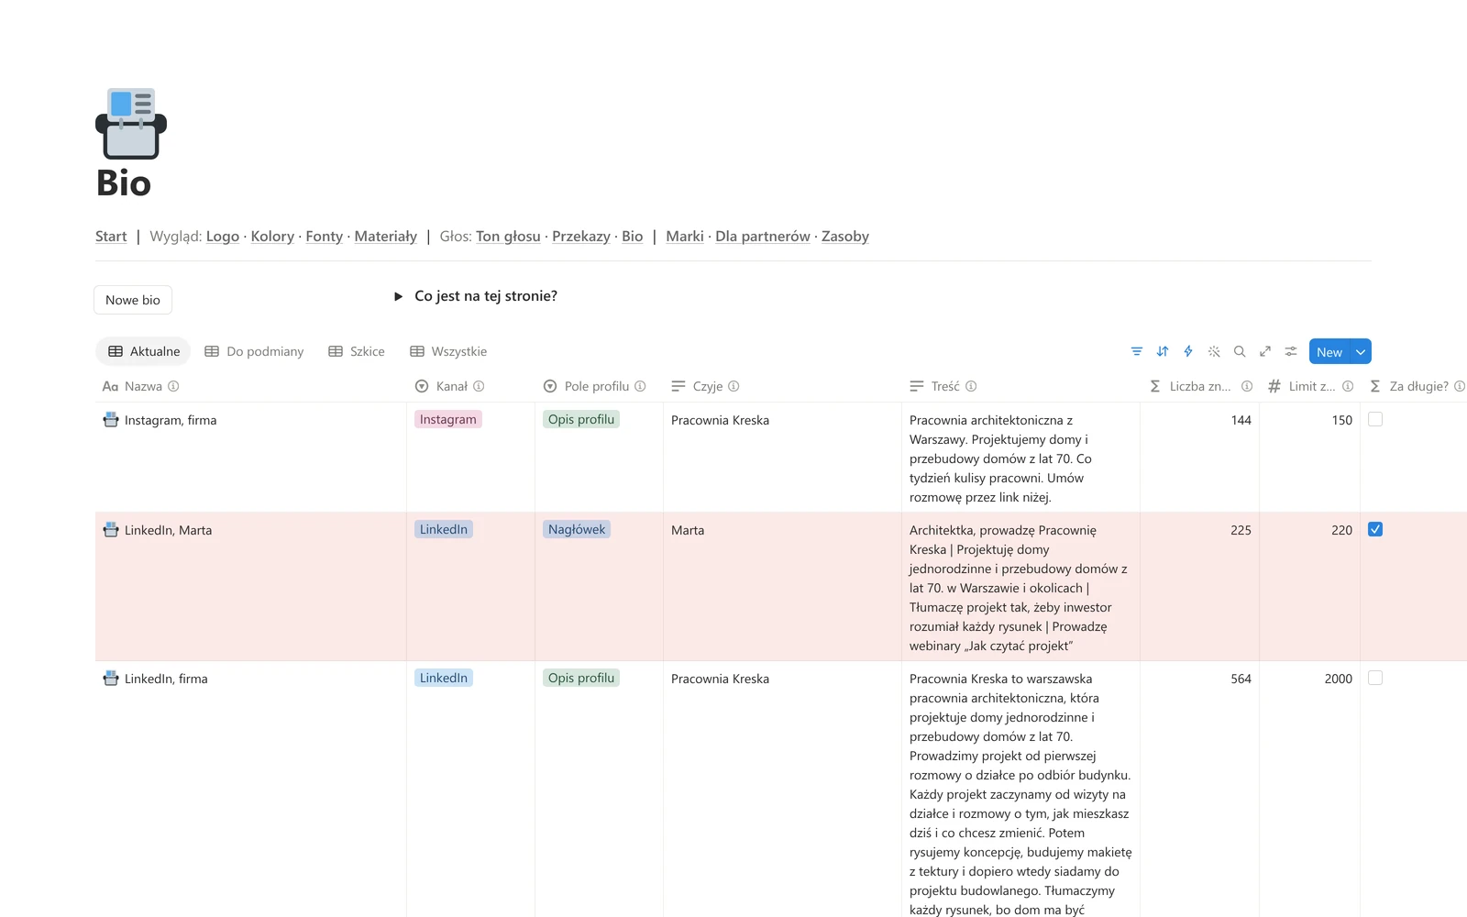Click info icon next to Czyje column

tap(733, 386)
